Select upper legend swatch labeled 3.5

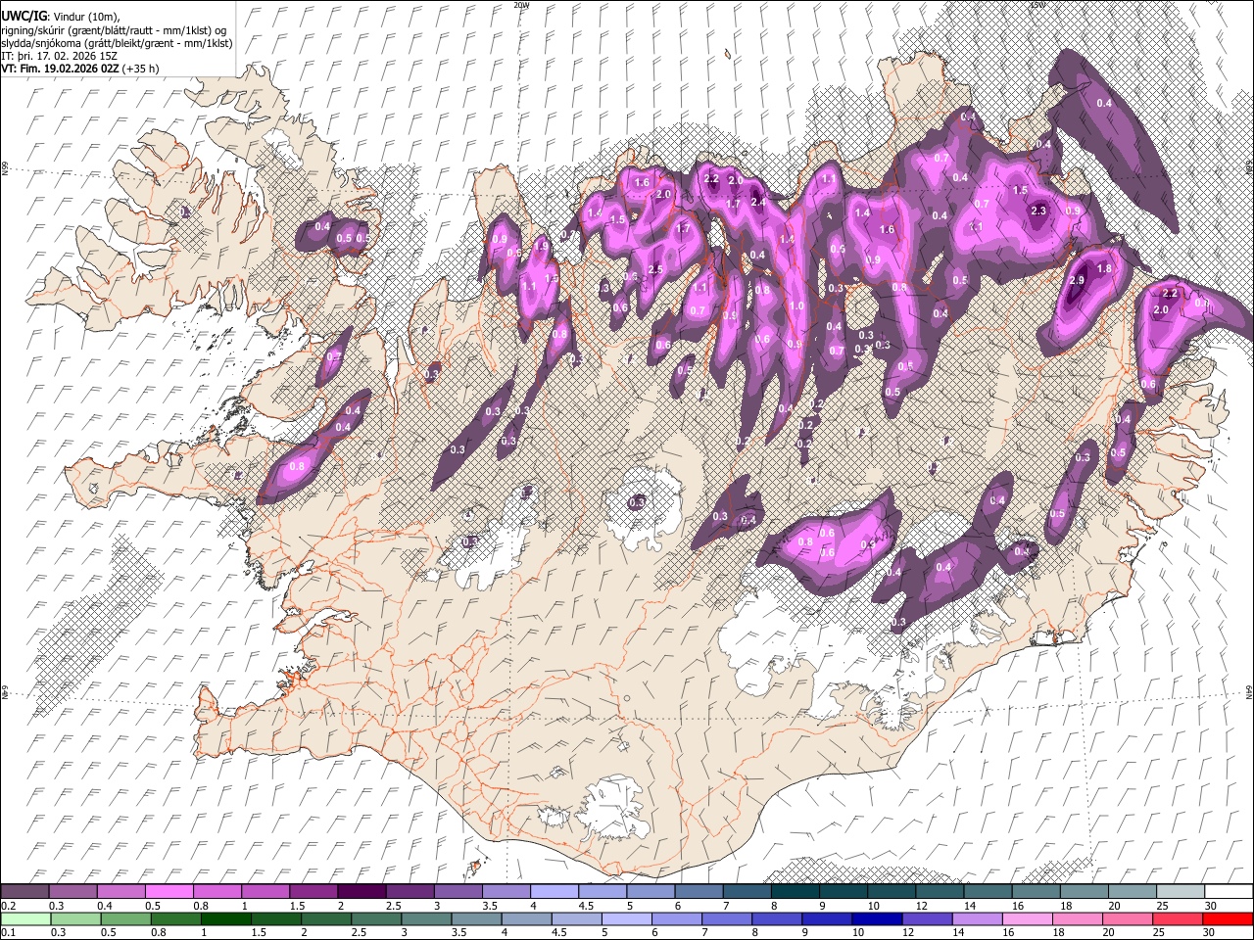point(506,892)
